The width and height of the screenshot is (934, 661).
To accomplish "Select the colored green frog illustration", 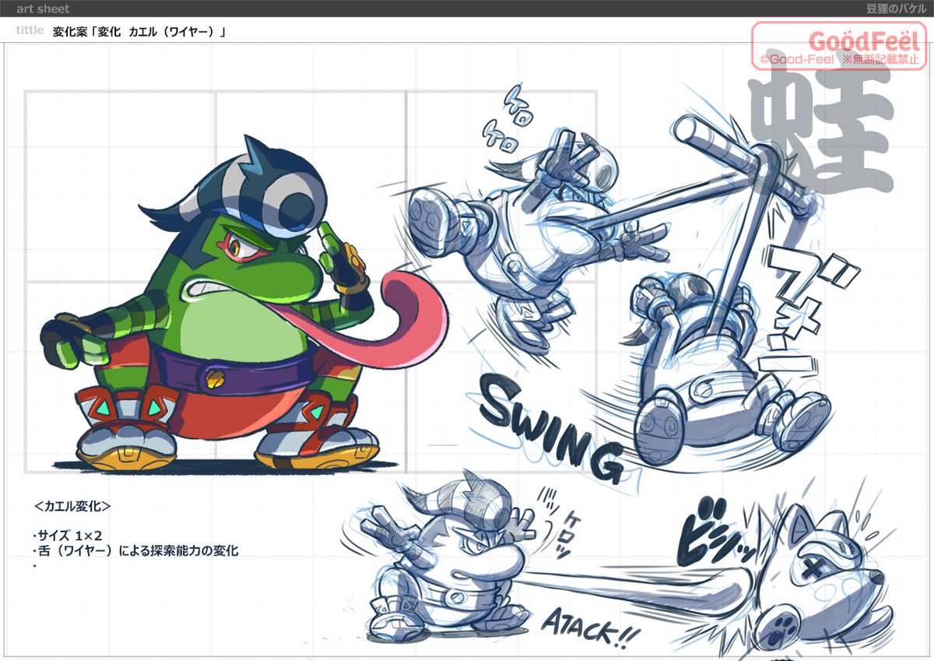I will 210,311.
